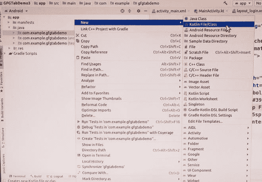The height and width of the screenshot is (182, 262).
Task: Click the C++ Class icon
Action: (185, 64)
